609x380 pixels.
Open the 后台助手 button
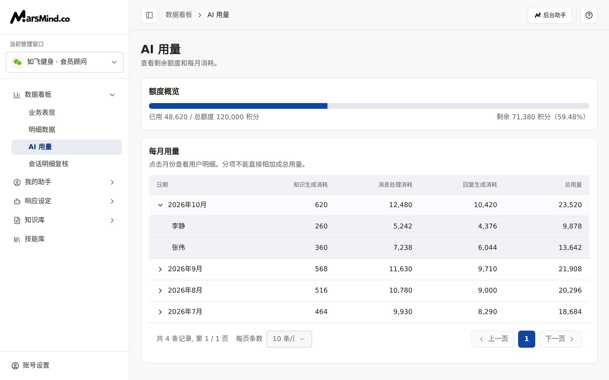pos(550,15)
